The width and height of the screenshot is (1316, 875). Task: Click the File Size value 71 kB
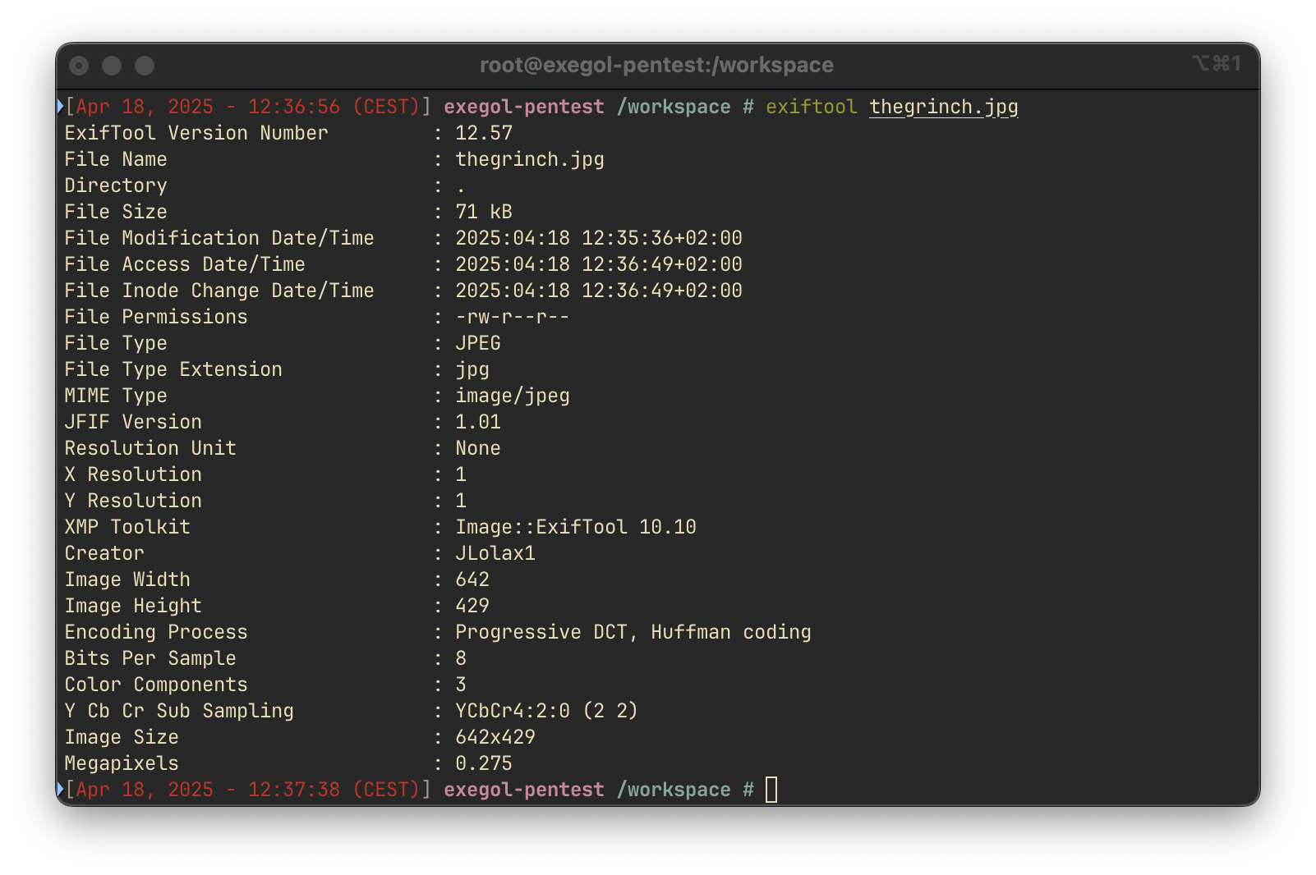coord(484,212)
